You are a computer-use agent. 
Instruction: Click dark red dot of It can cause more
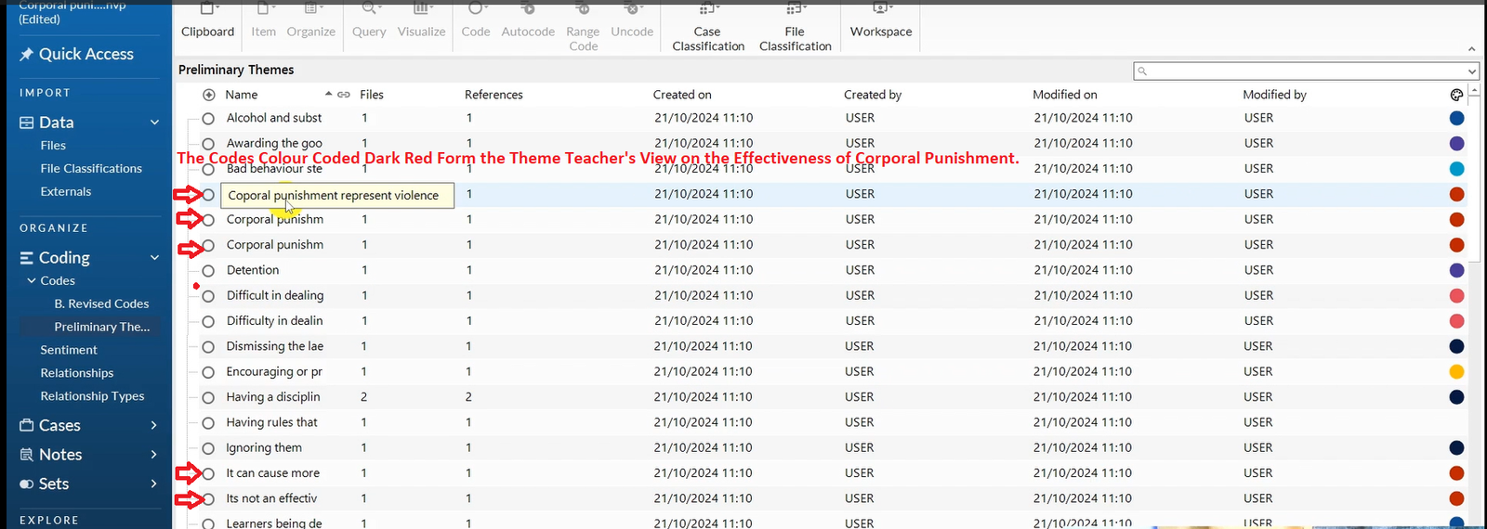coord(1456,473)
